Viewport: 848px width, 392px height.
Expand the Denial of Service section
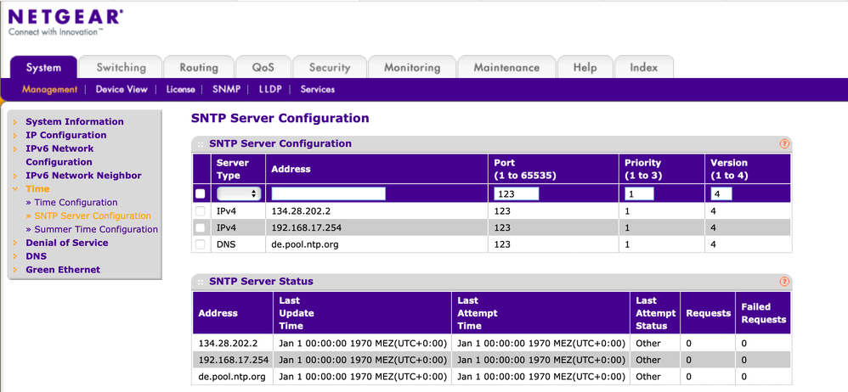tap(66, 243)
